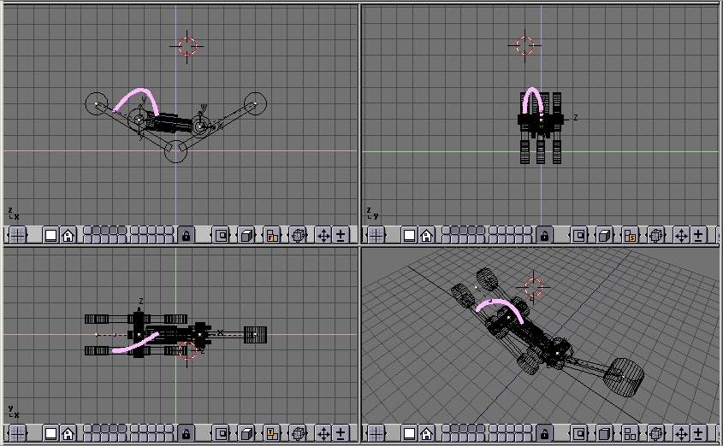Viewport: 723px width, 446px height.
Task: Click the view translate arrows icon in the top-right viewport
Action: pyautogui.click(x=682, y=235)
